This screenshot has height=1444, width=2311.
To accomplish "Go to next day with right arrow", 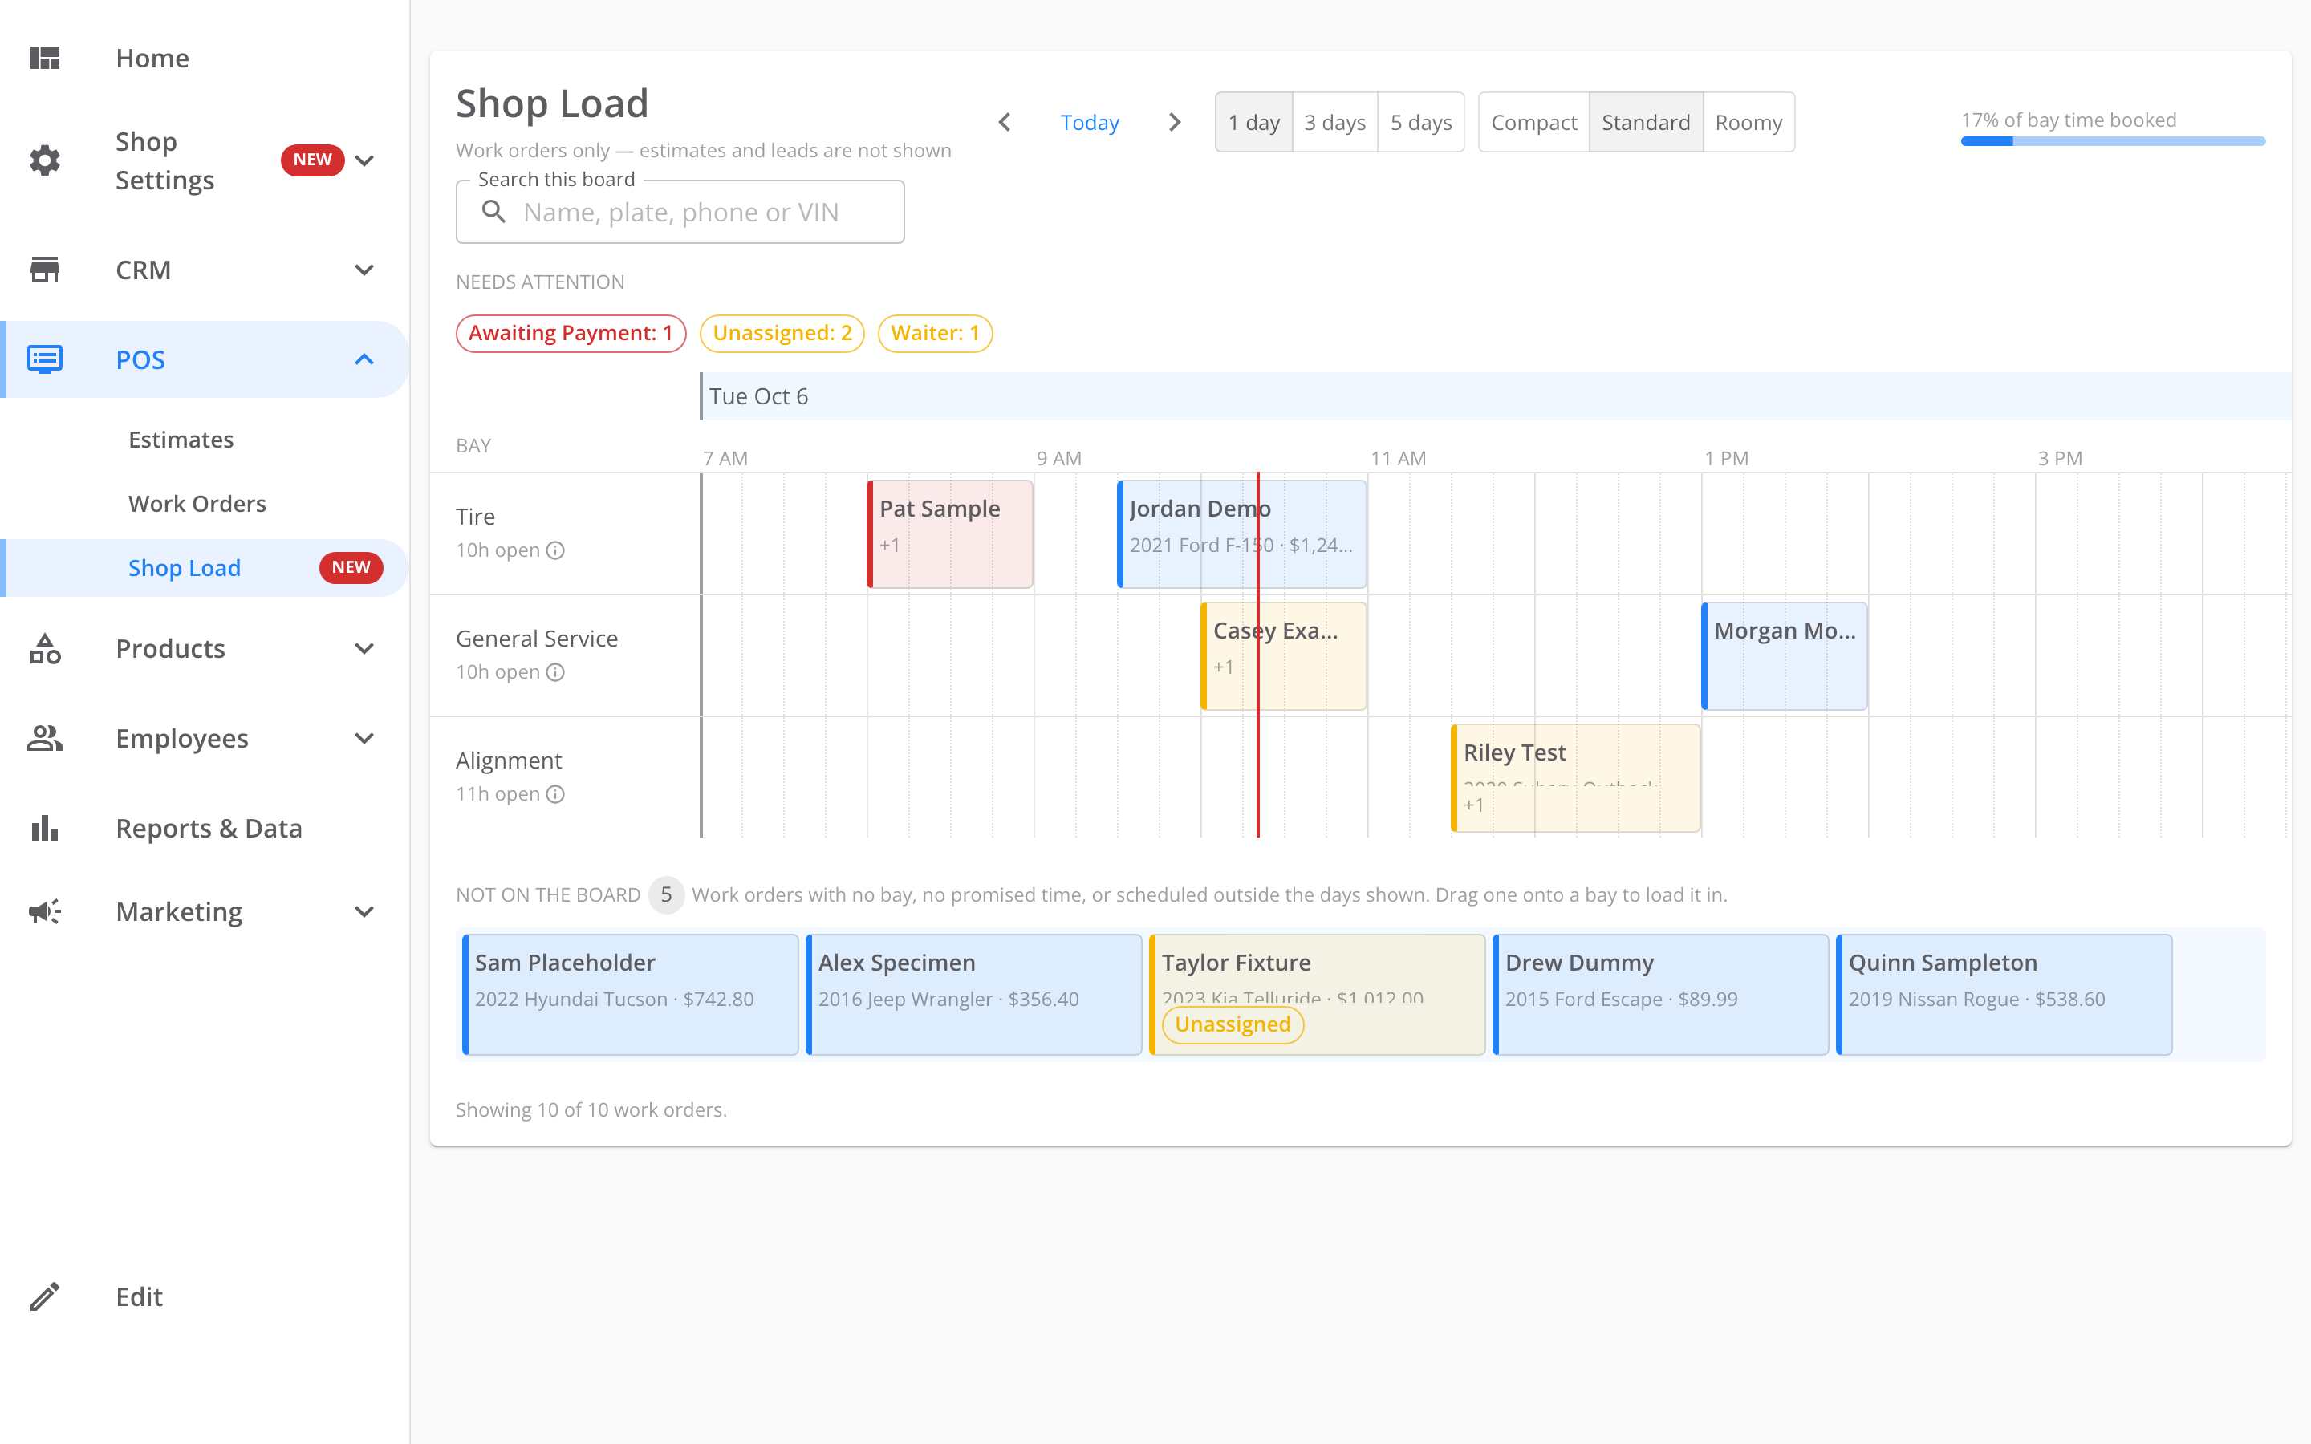I will coord(1175,122).
